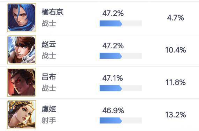Click the 战士 class label under 吕布

click(x=49, y=88)
